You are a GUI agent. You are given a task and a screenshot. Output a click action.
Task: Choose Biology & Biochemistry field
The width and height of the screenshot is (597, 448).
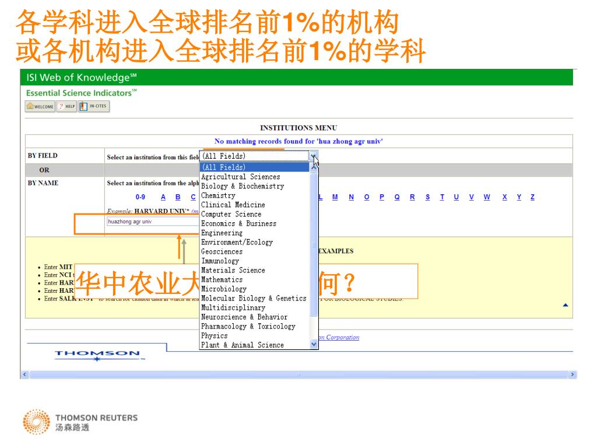click(x=243, y=186)
